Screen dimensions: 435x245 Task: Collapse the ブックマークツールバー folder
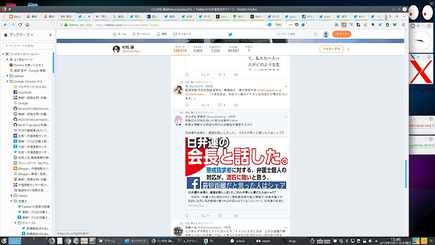(x=3, y=54)
